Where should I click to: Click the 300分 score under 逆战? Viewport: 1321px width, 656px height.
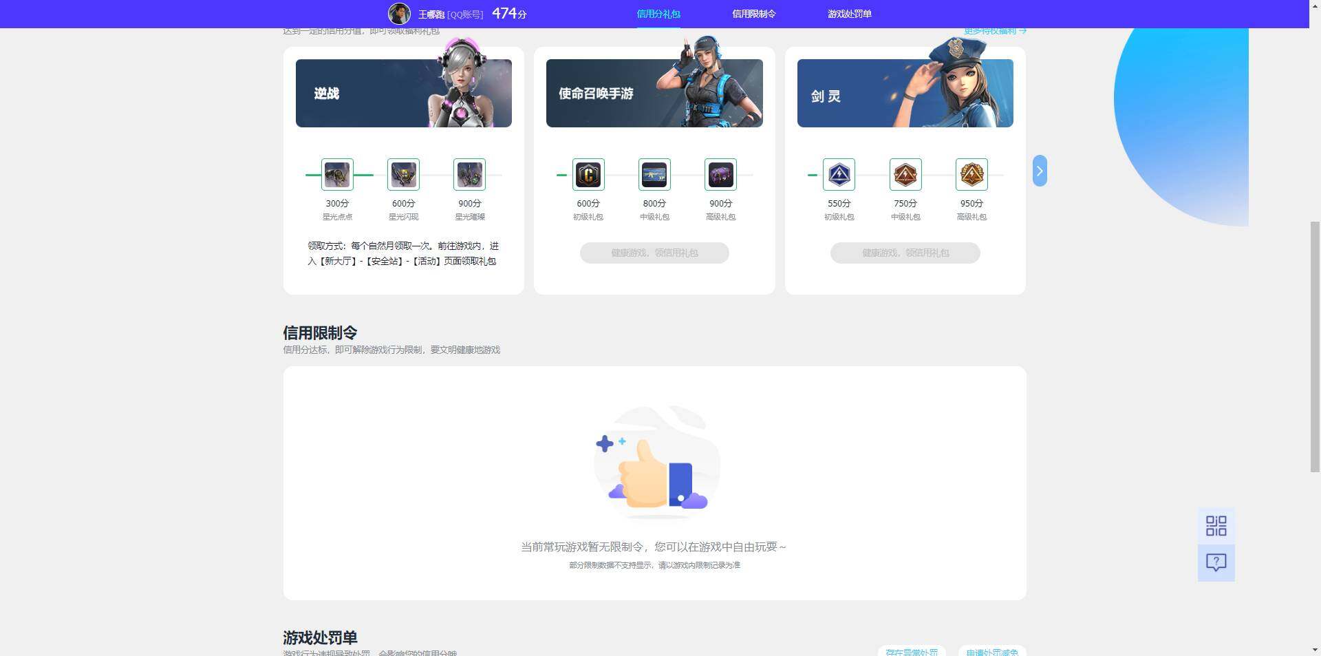(337, 204)
